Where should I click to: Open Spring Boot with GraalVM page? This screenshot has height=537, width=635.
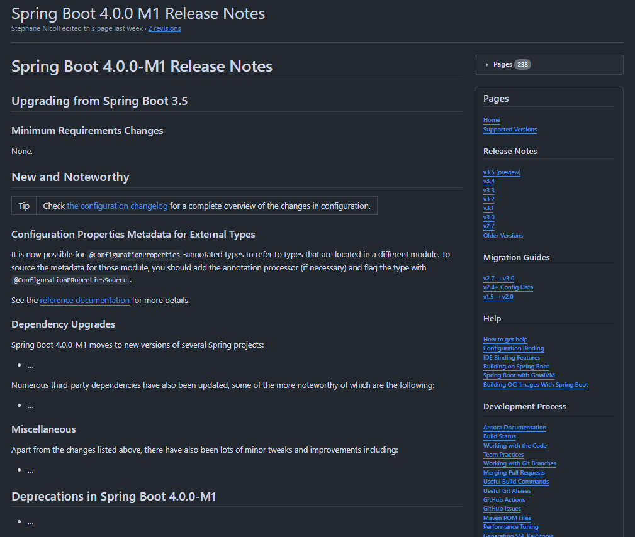tap(519, 375)
